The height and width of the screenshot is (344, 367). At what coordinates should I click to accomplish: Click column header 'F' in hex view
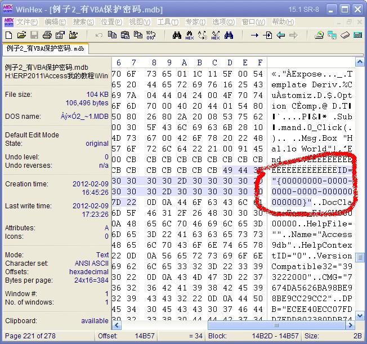tap(260, 62)
